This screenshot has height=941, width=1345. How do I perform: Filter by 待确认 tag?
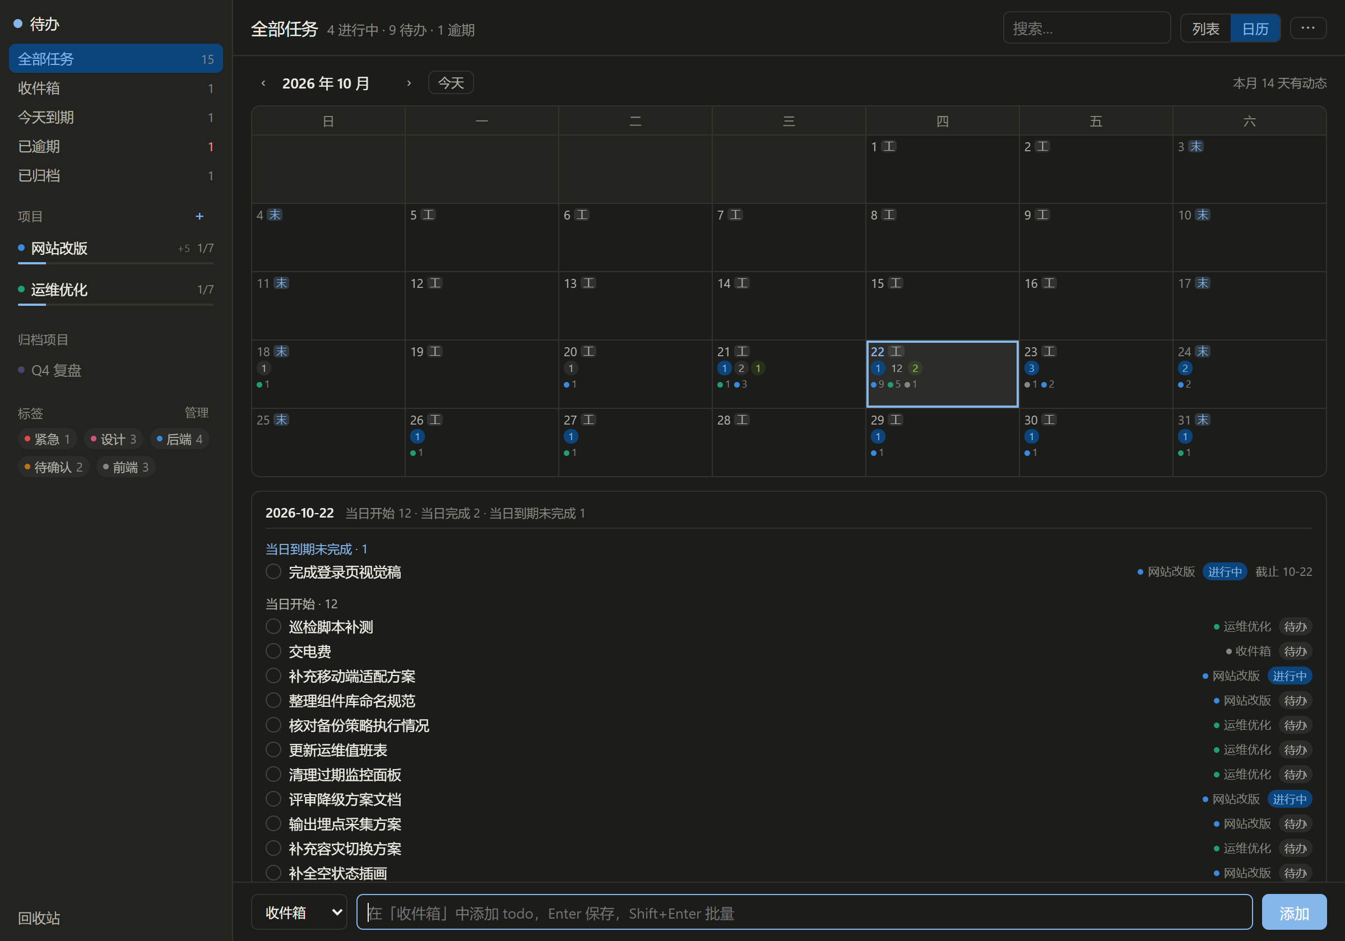(x=53, y=467)
